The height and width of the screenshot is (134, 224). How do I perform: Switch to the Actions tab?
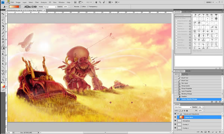pos(185,74)
